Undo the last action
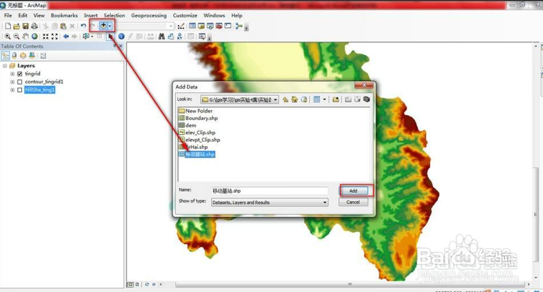Screen dimensions: 543x292 [83, 26]
